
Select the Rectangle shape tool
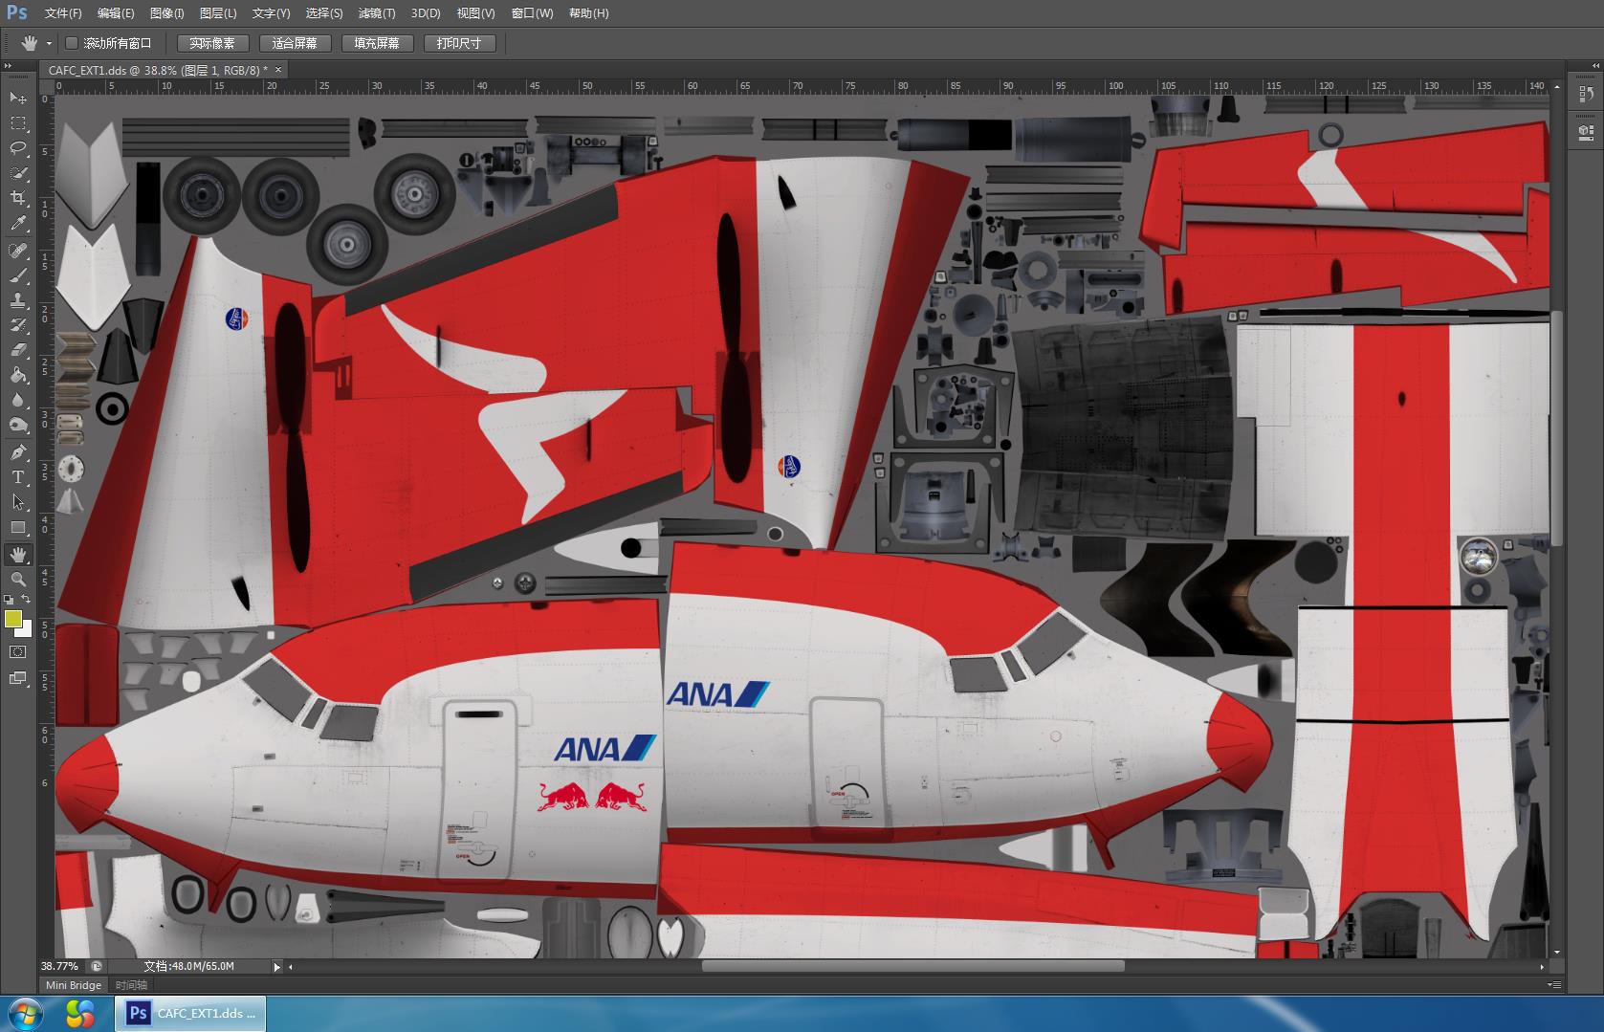tap(18, 527)
